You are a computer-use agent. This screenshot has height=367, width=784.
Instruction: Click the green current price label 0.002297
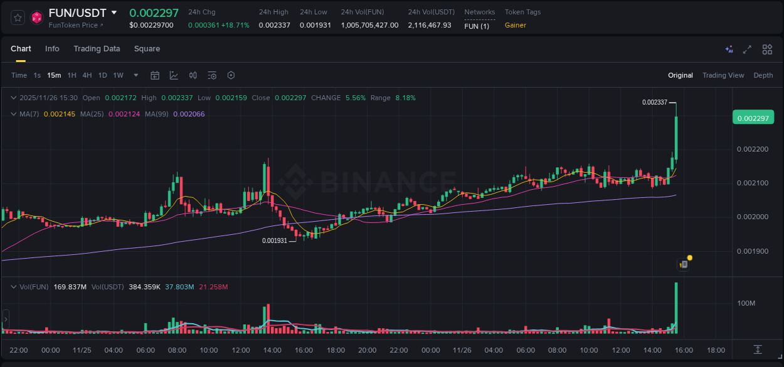(753, 117)
